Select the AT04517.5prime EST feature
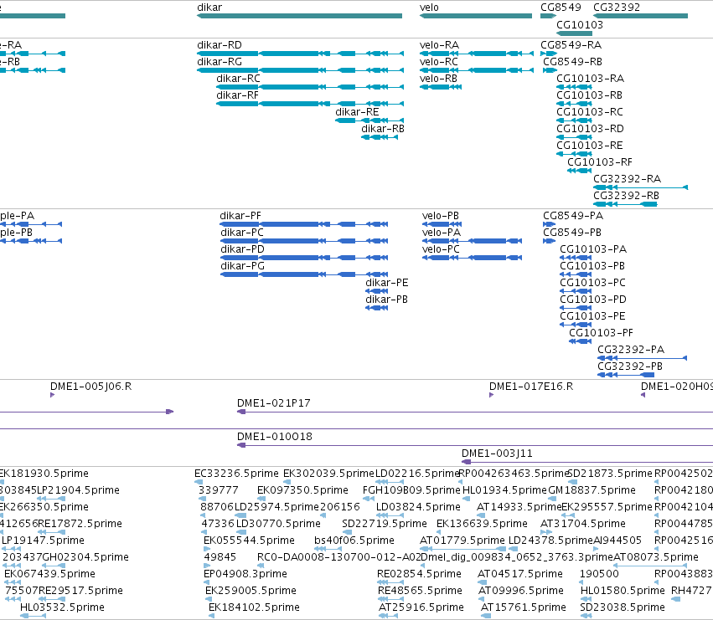 point(483,582)
